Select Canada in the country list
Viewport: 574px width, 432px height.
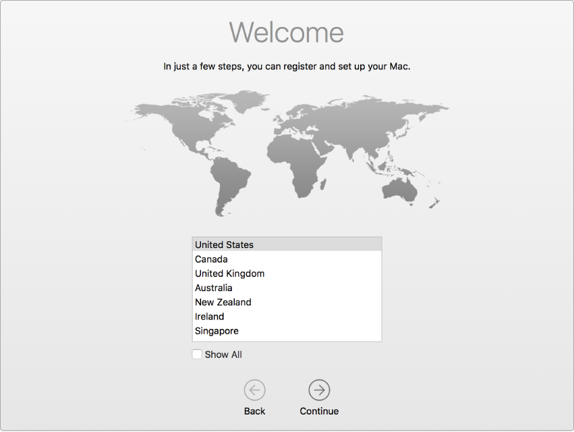211,259
